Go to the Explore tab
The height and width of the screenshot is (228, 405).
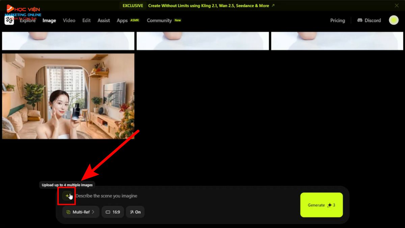tap(28, 20)
